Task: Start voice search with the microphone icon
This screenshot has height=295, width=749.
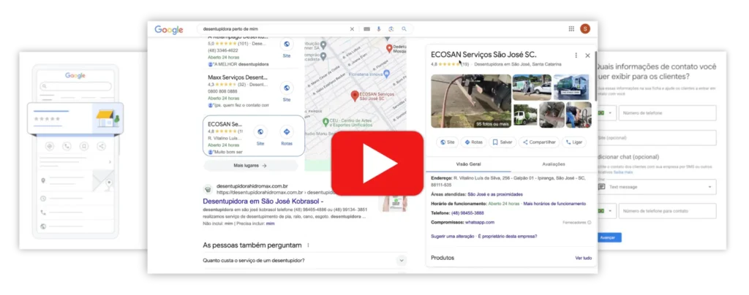Action: 379,29
